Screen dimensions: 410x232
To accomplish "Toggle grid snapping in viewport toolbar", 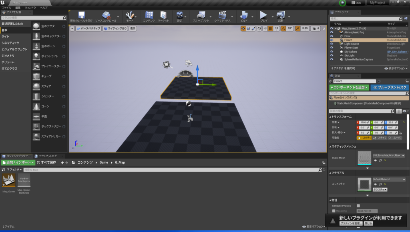I will (x=271, y=28).
